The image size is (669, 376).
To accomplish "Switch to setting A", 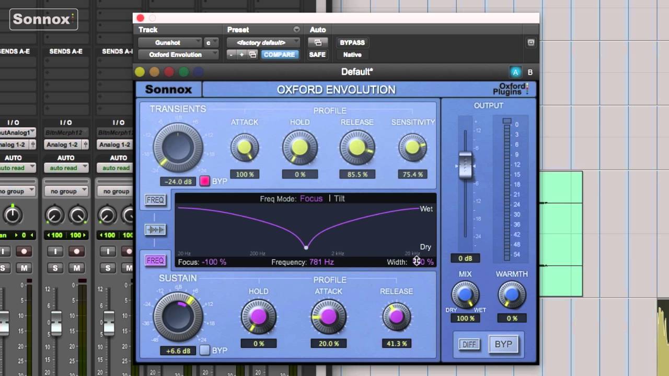I will tap(516, 73).
